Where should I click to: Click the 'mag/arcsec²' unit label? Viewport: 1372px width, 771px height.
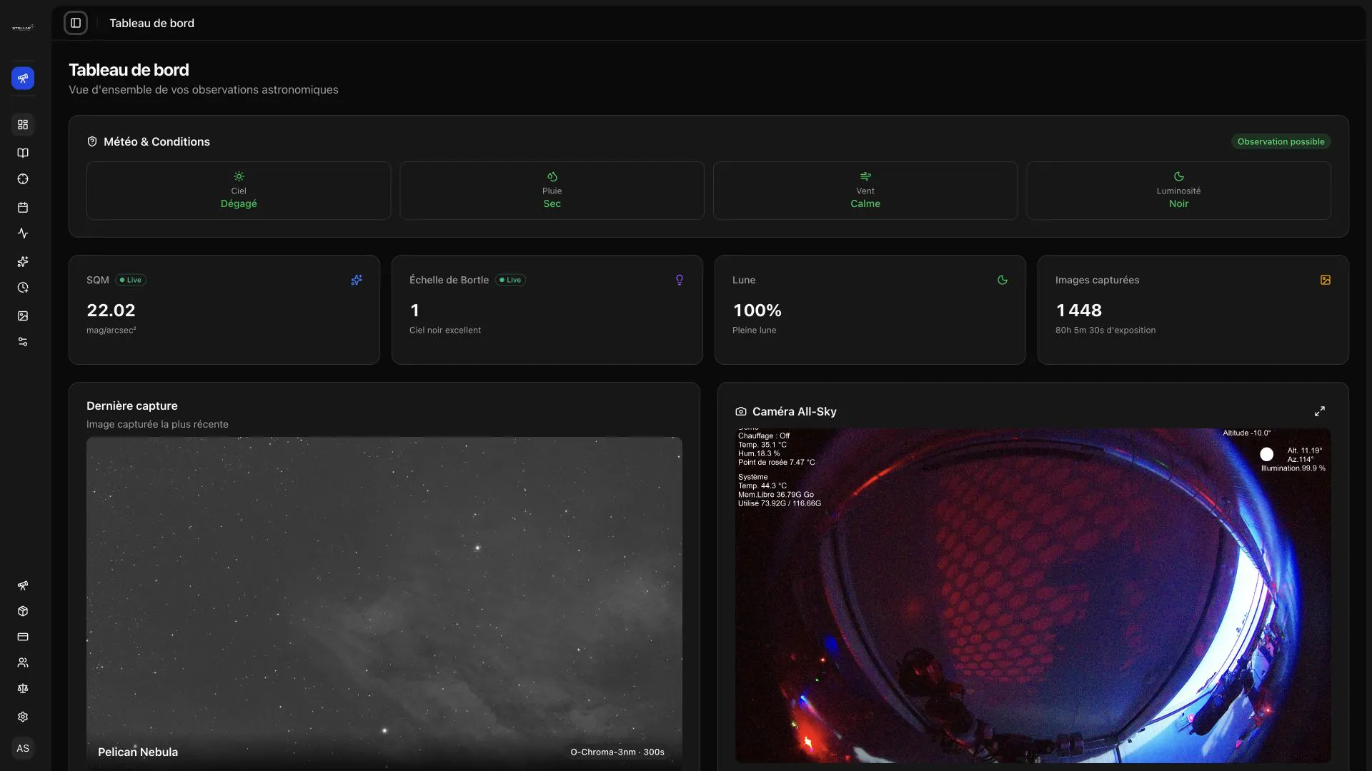pos(111,330)
